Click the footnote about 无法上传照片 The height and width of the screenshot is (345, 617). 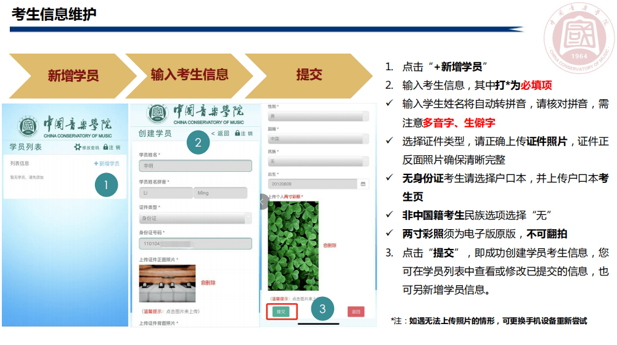click(x=489, y=321)
